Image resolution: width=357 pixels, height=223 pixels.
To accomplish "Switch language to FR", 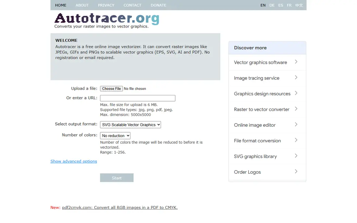I will coord(289,5).
